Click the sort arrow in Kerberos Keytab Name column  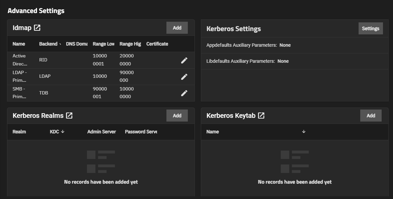304,132
